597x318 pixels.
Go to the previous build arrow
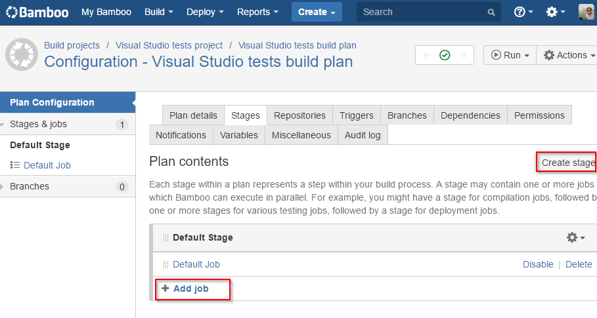tap(426, 55)
